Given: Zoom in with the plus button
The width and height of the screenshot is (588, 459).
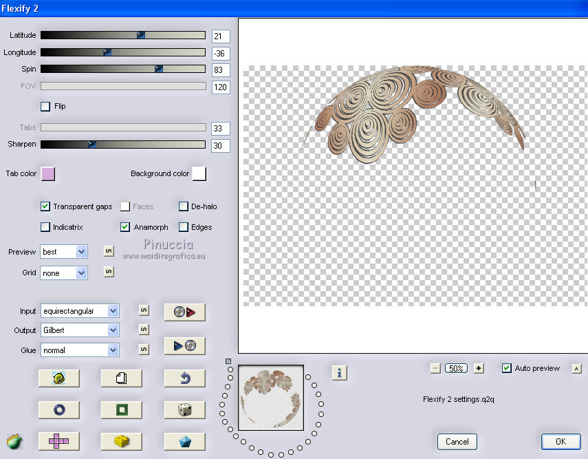Looking at the screenshot, I should 479,369.
